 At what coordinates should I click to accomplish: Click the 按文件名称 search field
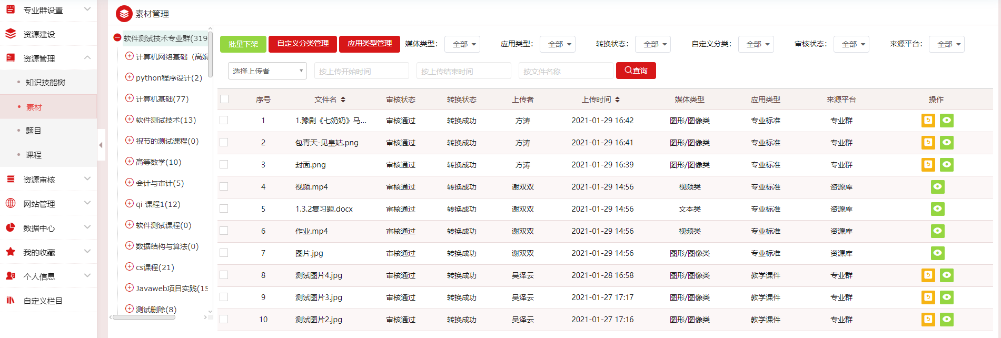(567, 71)
